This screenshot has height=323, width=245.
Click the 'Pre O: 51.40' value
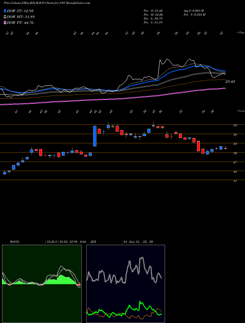pyautogui.click(x=153, y=11)
